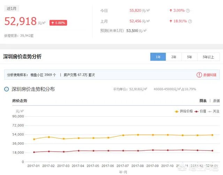The height and width of the screenshot is (175, 223).
Task: Click the red 2017-09 value data point
Action: 153,150
